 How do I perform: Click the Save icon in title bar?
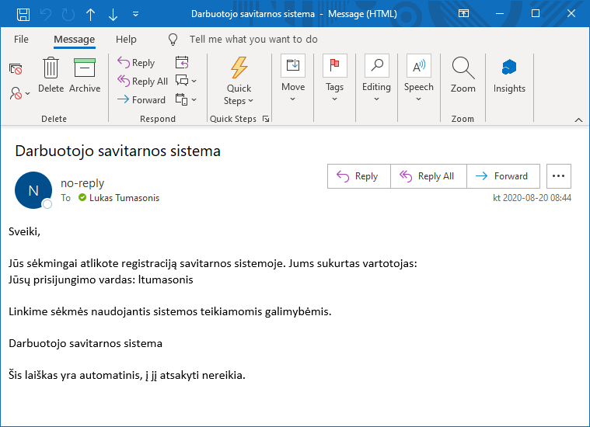pyautogui.click(x=23, y=14)
